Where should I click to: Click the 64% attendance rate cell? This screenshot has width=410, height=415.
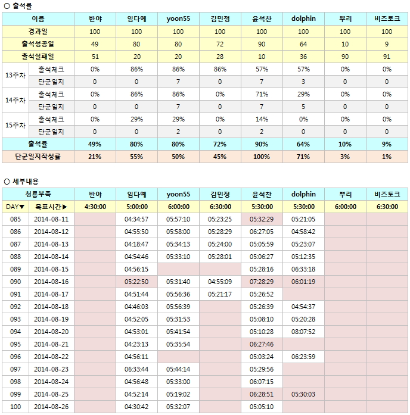[x=303, y=144]
